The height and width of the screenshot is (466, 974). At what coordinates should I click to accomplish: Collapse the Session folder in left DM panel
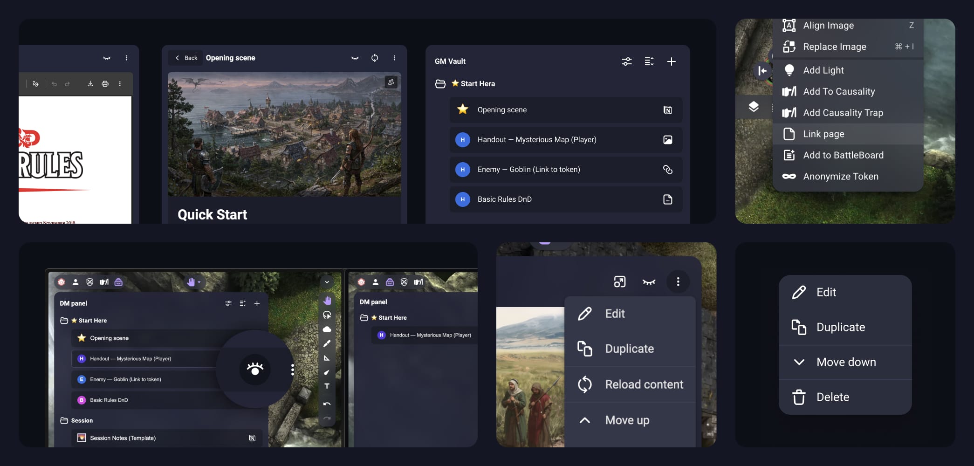click(x=64, y=421)
